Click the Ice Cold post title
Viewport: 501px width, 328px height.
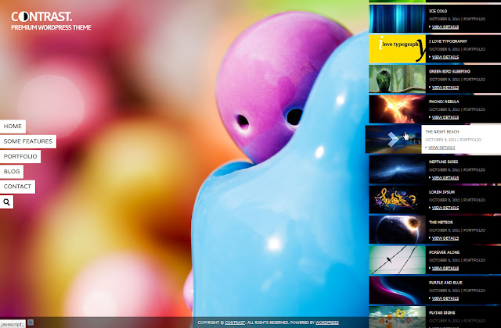pos(438,11)
